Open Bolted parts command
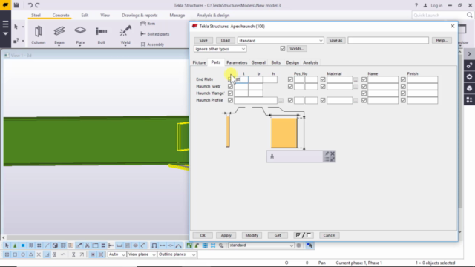 (155, 34)
